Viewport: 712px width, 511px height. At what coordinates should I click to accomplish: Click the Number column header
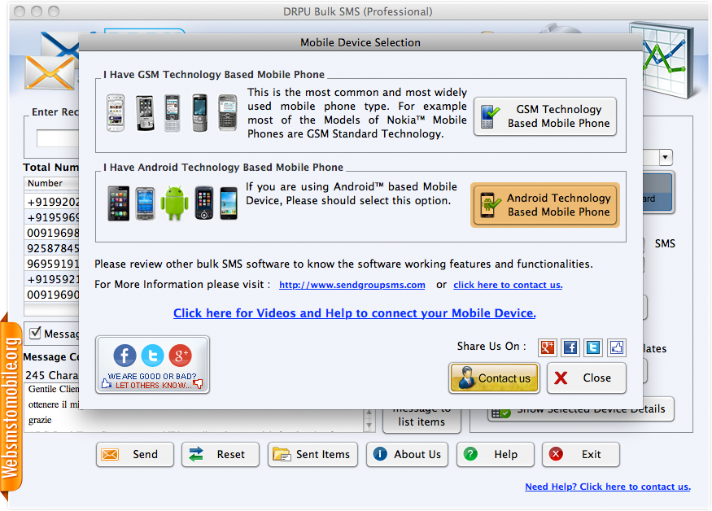[51, 183]
